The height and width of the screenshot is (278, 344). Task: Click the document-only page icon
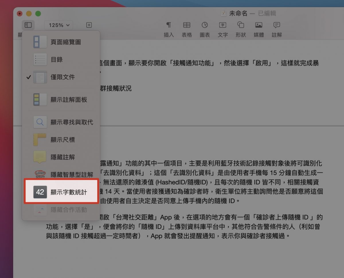coord(40,77)
